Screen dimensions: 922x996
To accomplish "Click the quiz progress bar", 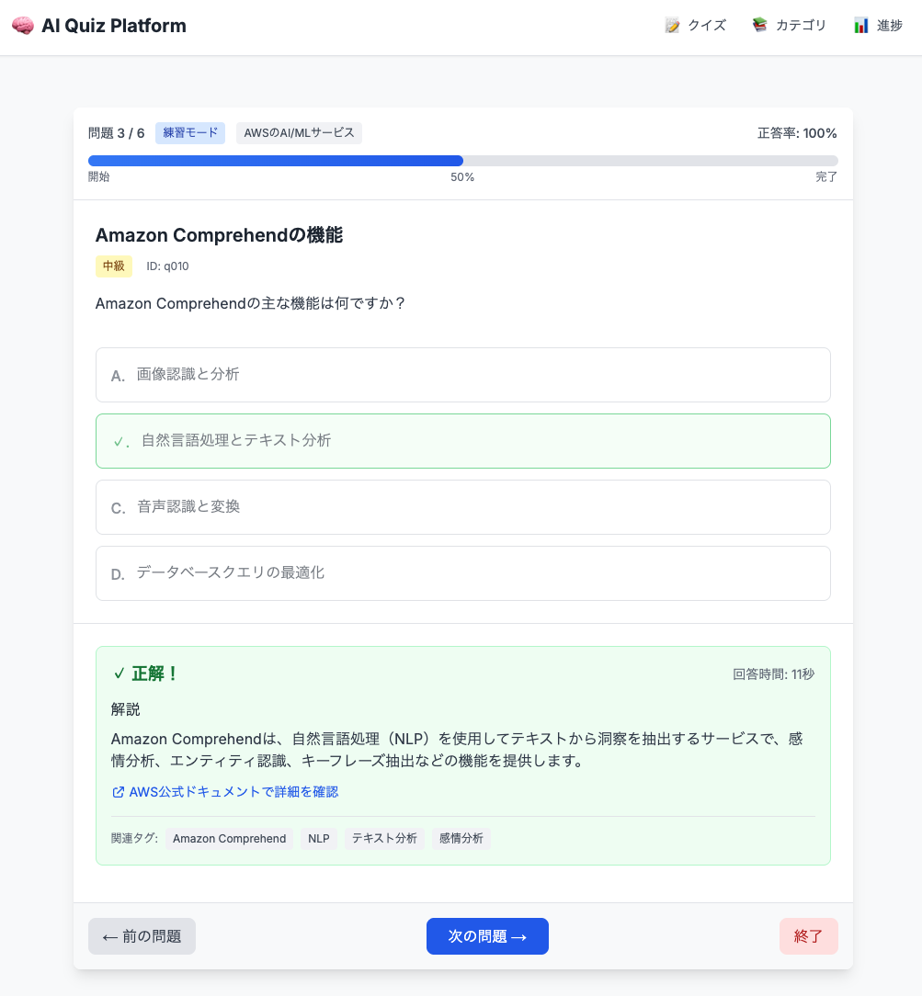I will coord(462,161).
